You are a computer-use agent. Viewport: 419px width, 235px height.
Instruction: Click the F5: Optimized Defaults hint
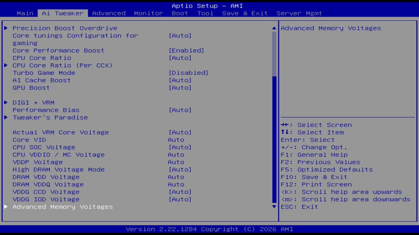click(x=327, y=170)
